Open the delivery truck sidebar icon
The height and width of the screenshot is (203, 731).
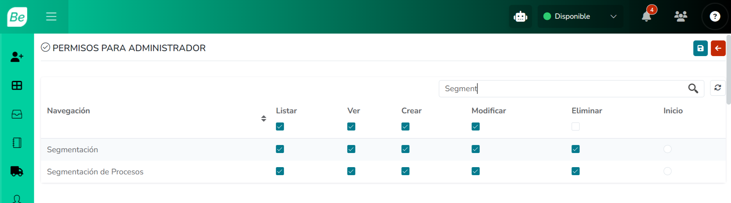click(17, 171)
